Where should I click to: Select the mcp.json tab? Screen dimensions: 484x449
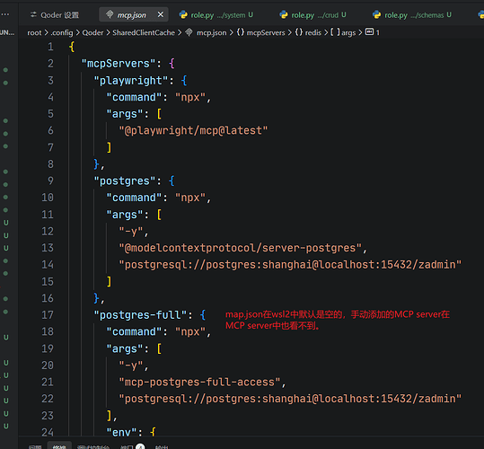134,14
